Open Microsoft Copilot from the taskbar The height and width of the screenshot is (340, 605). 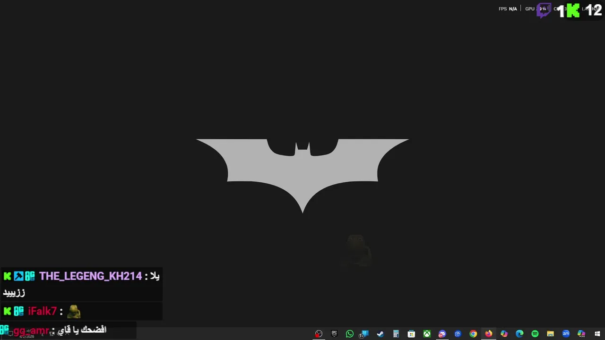click(x=504, y=334)
